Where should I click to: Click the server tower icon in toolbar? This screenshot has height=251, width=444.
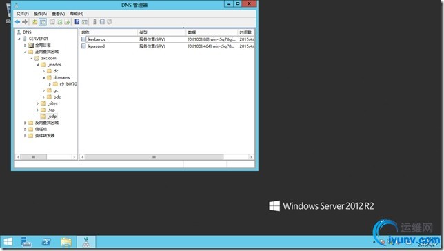tap(94, 22)
